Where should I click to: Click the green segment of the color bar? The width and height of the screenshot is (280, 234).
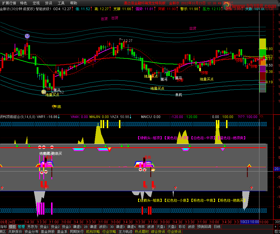(263, 53)
